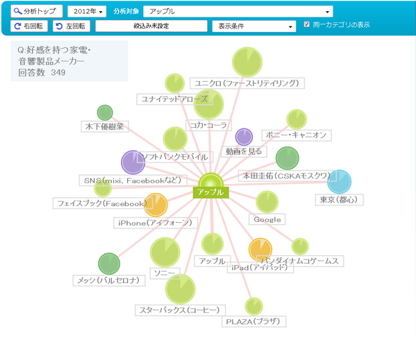The width and height of the screenshot is (416, 345).
Task: Rotate the graph left with 左回転
Action: 72,26
